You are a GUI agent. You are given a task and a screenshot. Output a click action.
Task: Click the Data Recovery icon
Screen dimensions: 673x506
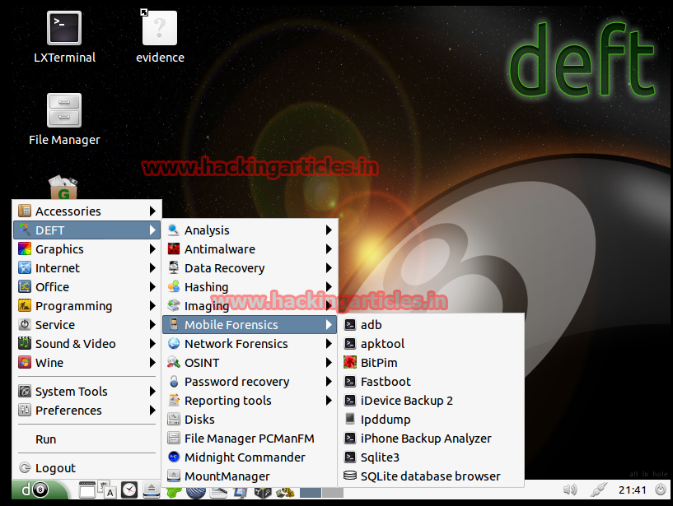coord(174,267)
